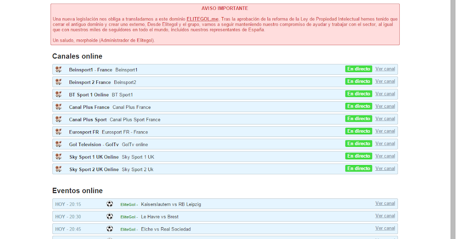The image size is (456, 239).
Task: Click the channel icon beside BT Sport 1 Online
Action: [58, 94]
